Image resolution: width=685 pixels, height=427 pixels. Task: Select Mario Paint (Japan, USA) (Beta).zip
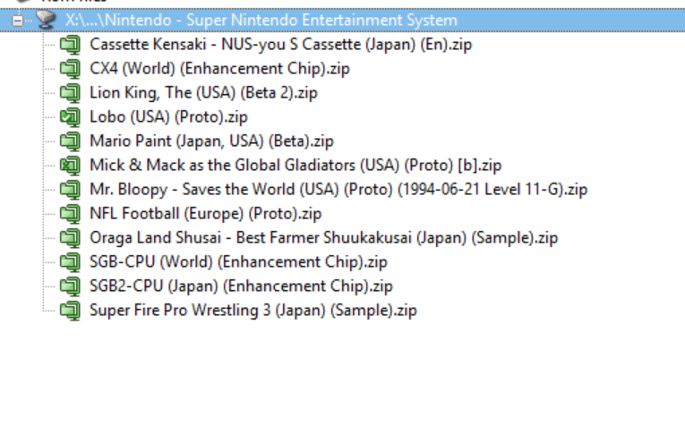coord(211,141)
